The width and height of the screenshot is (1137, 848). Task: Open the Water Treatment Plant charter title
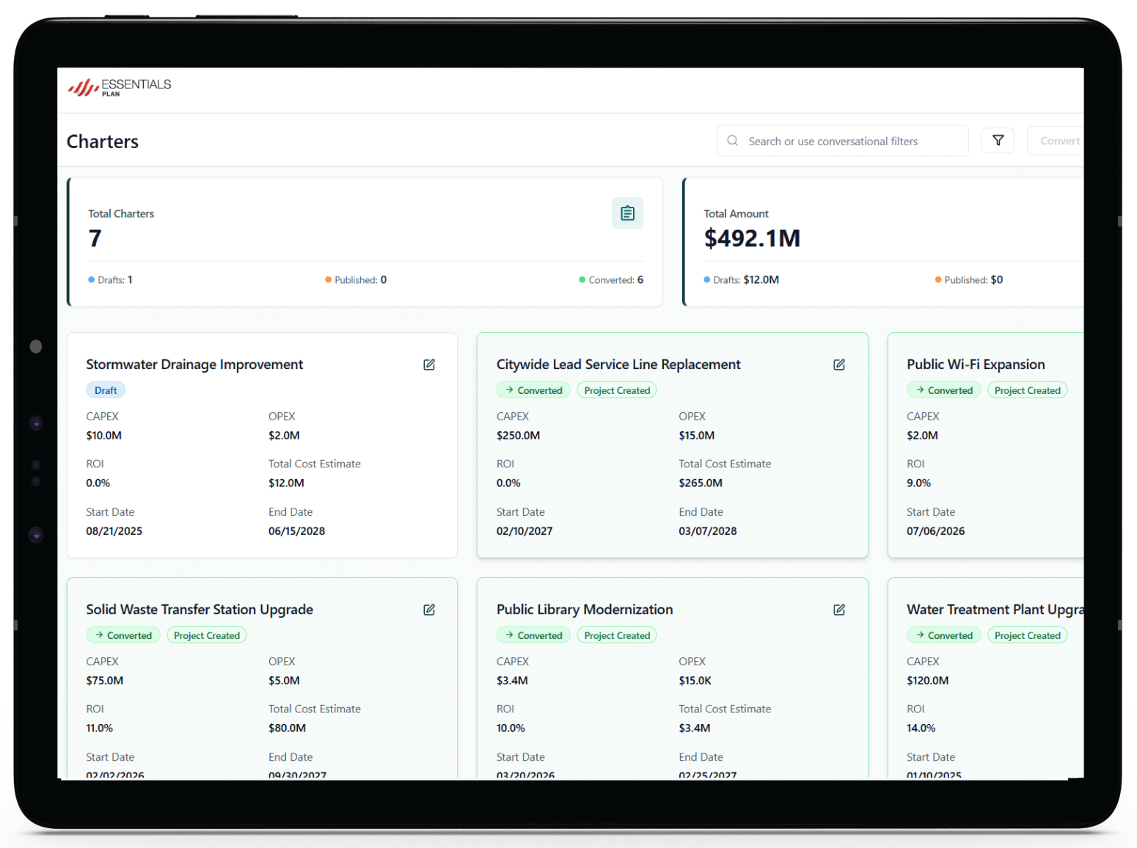coord(993,610)
